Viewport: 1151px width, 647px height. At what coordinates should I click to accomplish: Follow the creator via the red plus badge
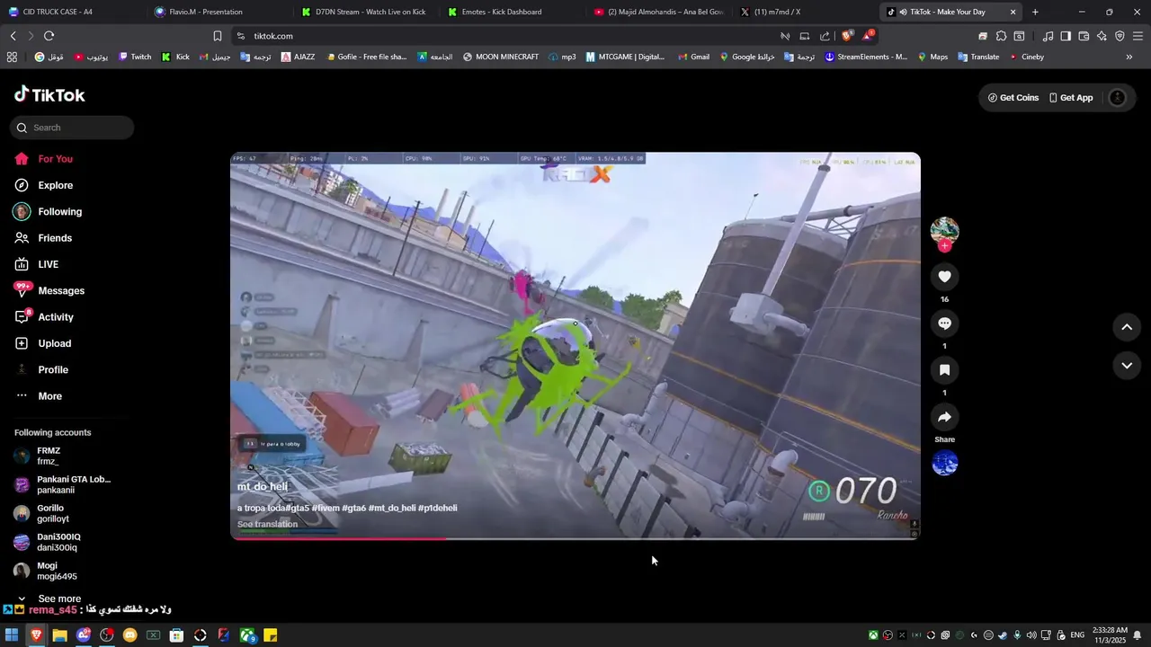(944, 246)
